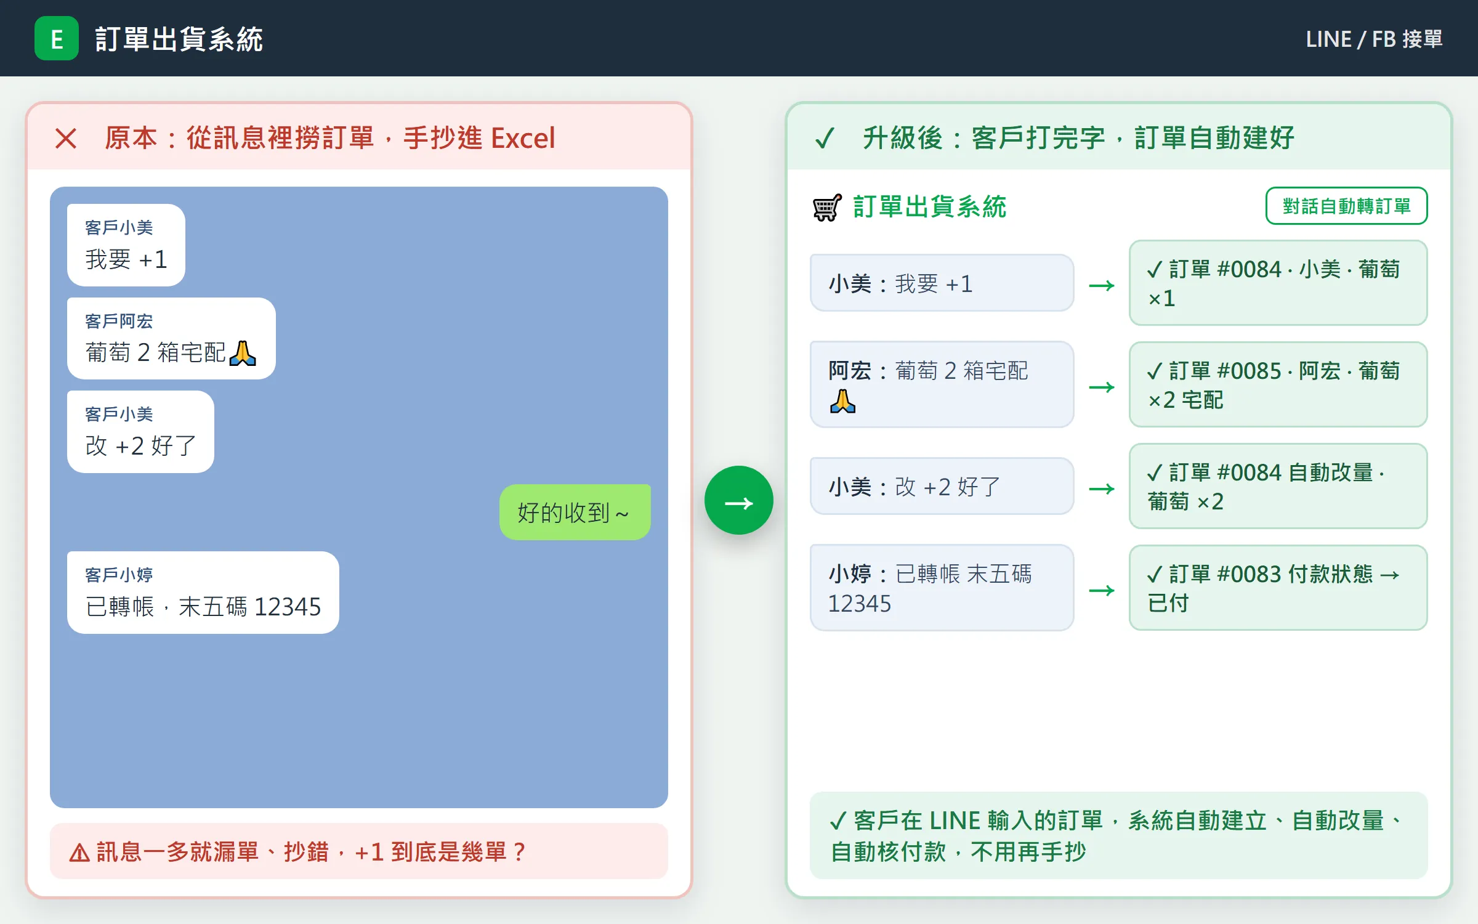This screenshot has width=1478, height=924.
Task: Click the green 好的收到～ reply bubble
Action: tap(575, 512)
